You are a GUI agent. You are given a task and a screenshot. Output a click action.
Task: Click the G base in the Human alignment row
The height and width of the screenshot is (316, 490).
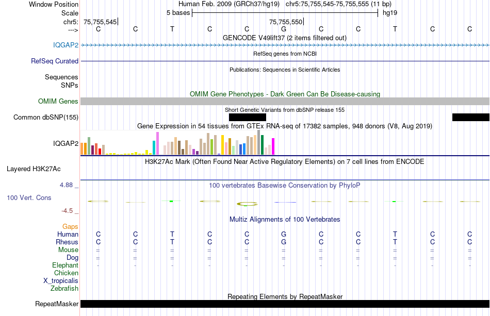284,234
